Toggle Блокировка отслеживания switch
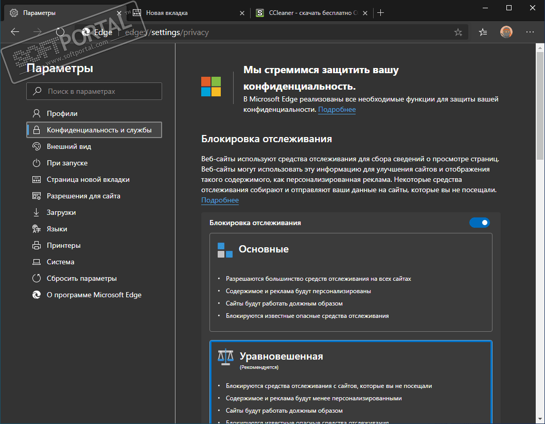This screenshot has width=545, height=424. coord(479,223)
